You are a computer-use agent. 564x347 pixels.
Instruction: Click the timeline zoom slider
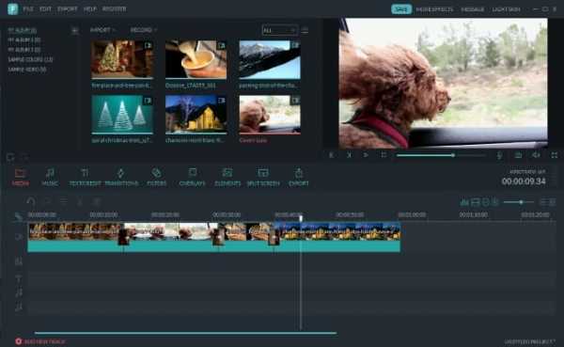pos(519,202)
